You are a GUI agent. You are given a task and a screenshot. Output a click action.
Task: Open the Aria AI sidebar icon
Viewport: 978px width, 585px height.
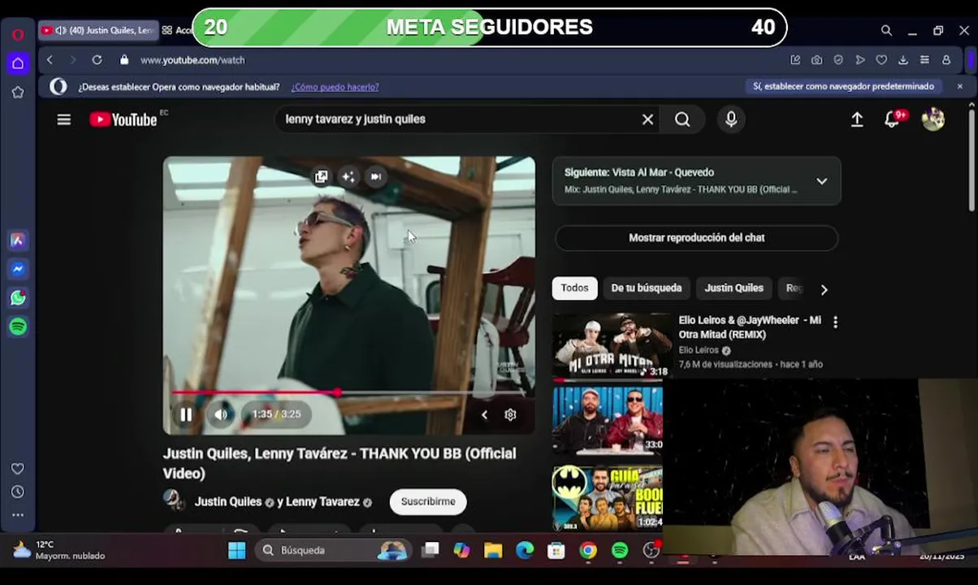click(x=18, y=240)
